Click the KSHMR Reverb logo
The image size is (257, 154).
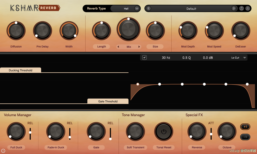click(35, 8)
